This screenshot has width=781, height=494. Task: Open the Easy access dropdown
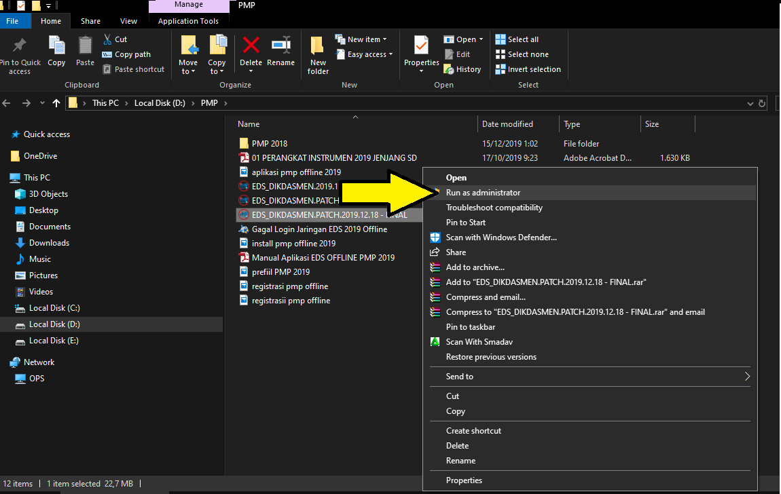[x=365, y=54]
